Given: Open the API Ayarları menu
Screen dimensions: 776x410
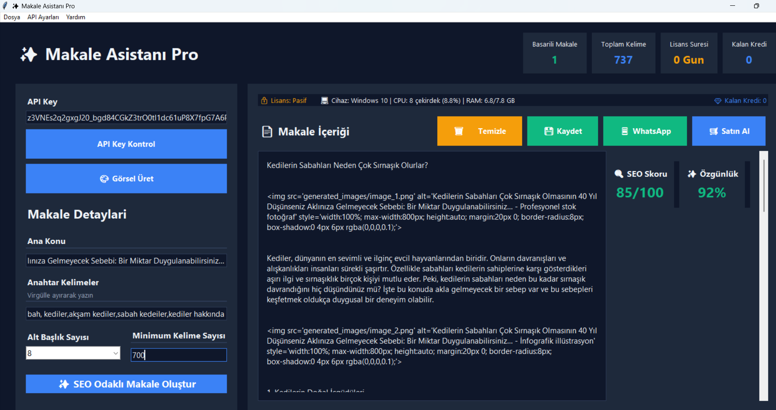Looking at the screenshot, I should pyautogui.click(x=43, y=17).
